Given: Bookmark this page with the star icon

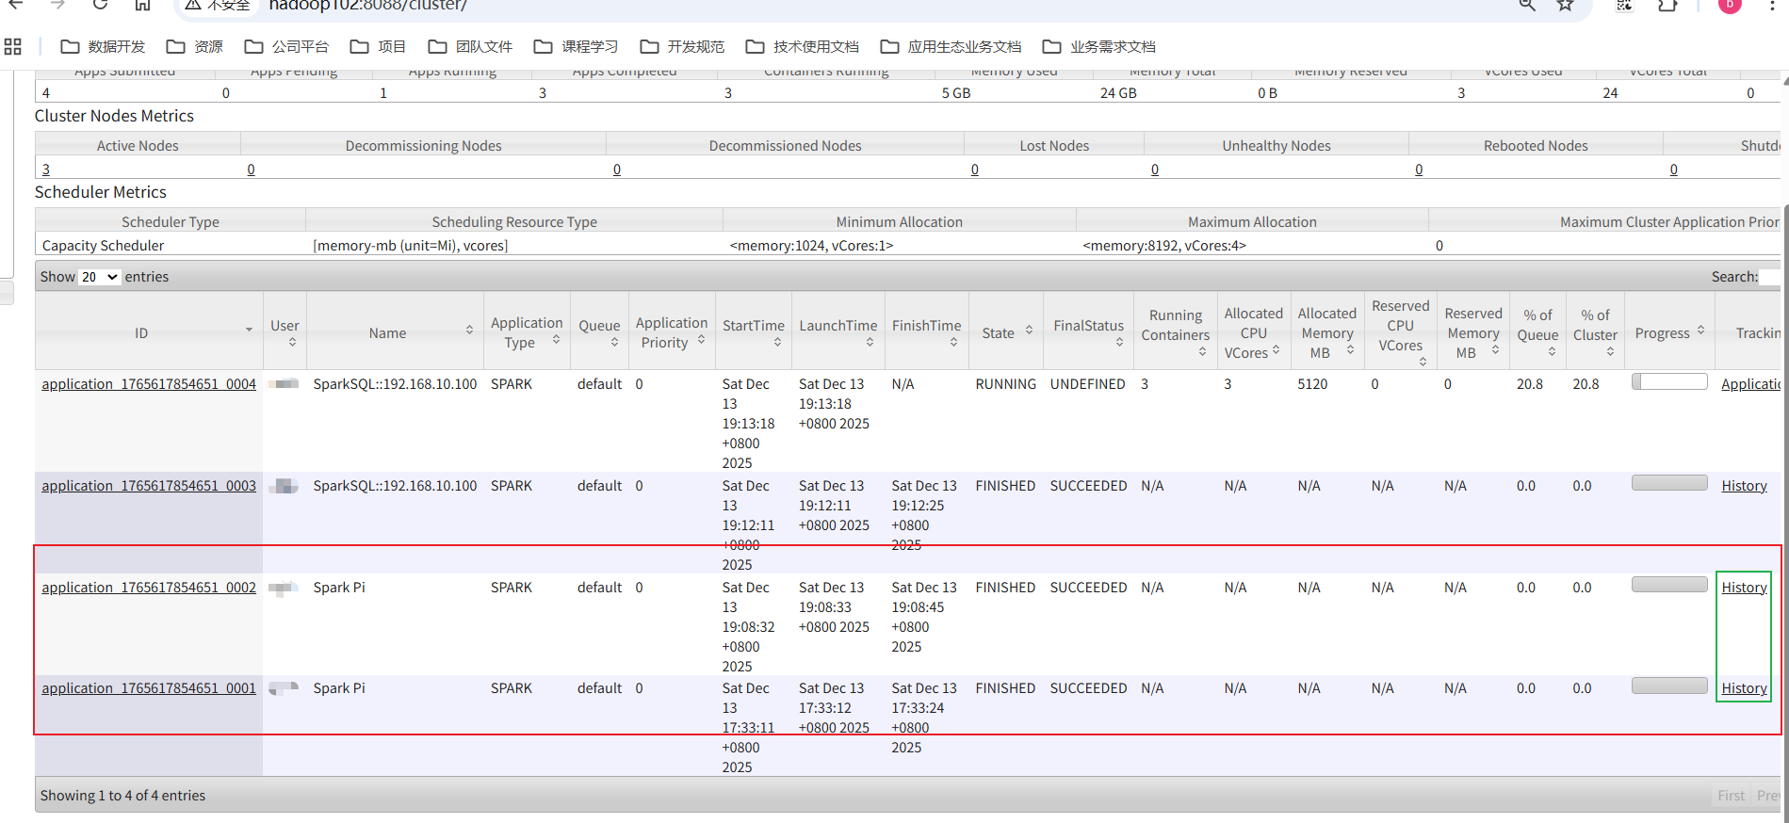Looking at the screenshot, I should point(1565,5).
